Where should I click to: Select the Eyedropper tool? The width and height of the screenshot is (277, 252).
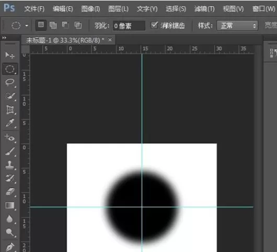[x=10, y=123]
